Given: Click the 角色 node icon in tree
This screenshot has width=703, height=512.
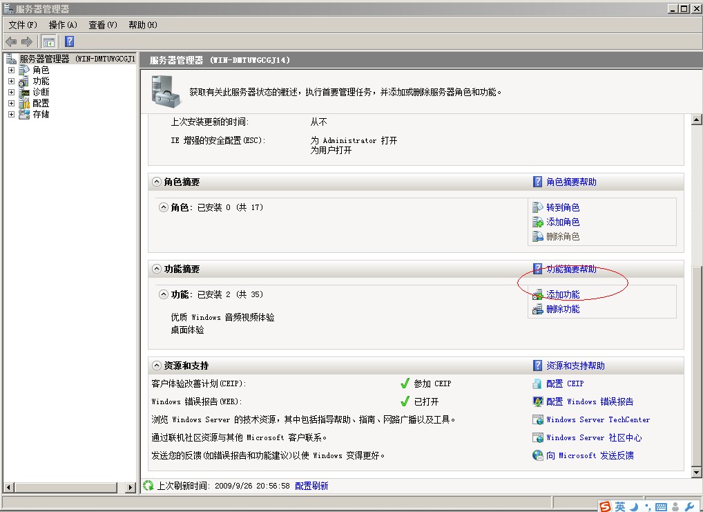Looking at the screenshot, I should click(24, 70).
